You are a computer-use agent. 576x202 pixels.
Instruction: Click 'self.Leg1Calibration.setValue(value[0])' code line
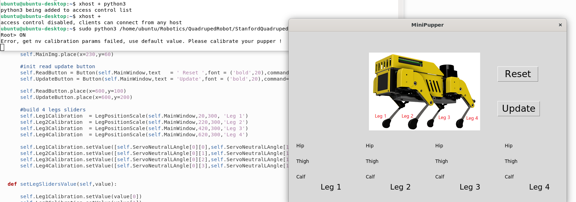click(81, 196)
